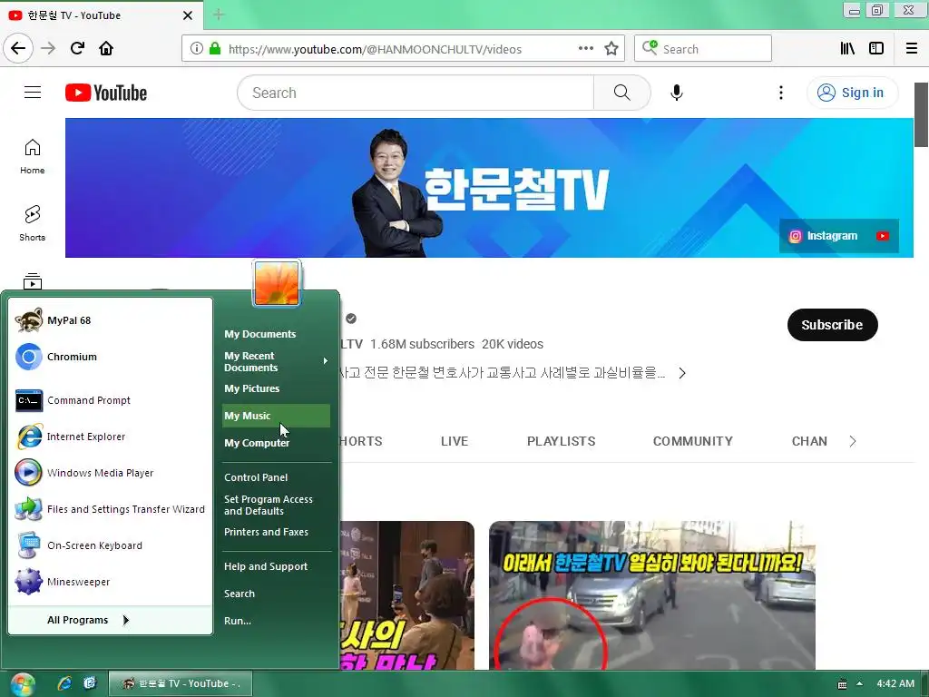The height and width of the screenshot is (697, 929).
Task: Open Subscriptions icon in YouTube sidebar
Action: point(33,281)
